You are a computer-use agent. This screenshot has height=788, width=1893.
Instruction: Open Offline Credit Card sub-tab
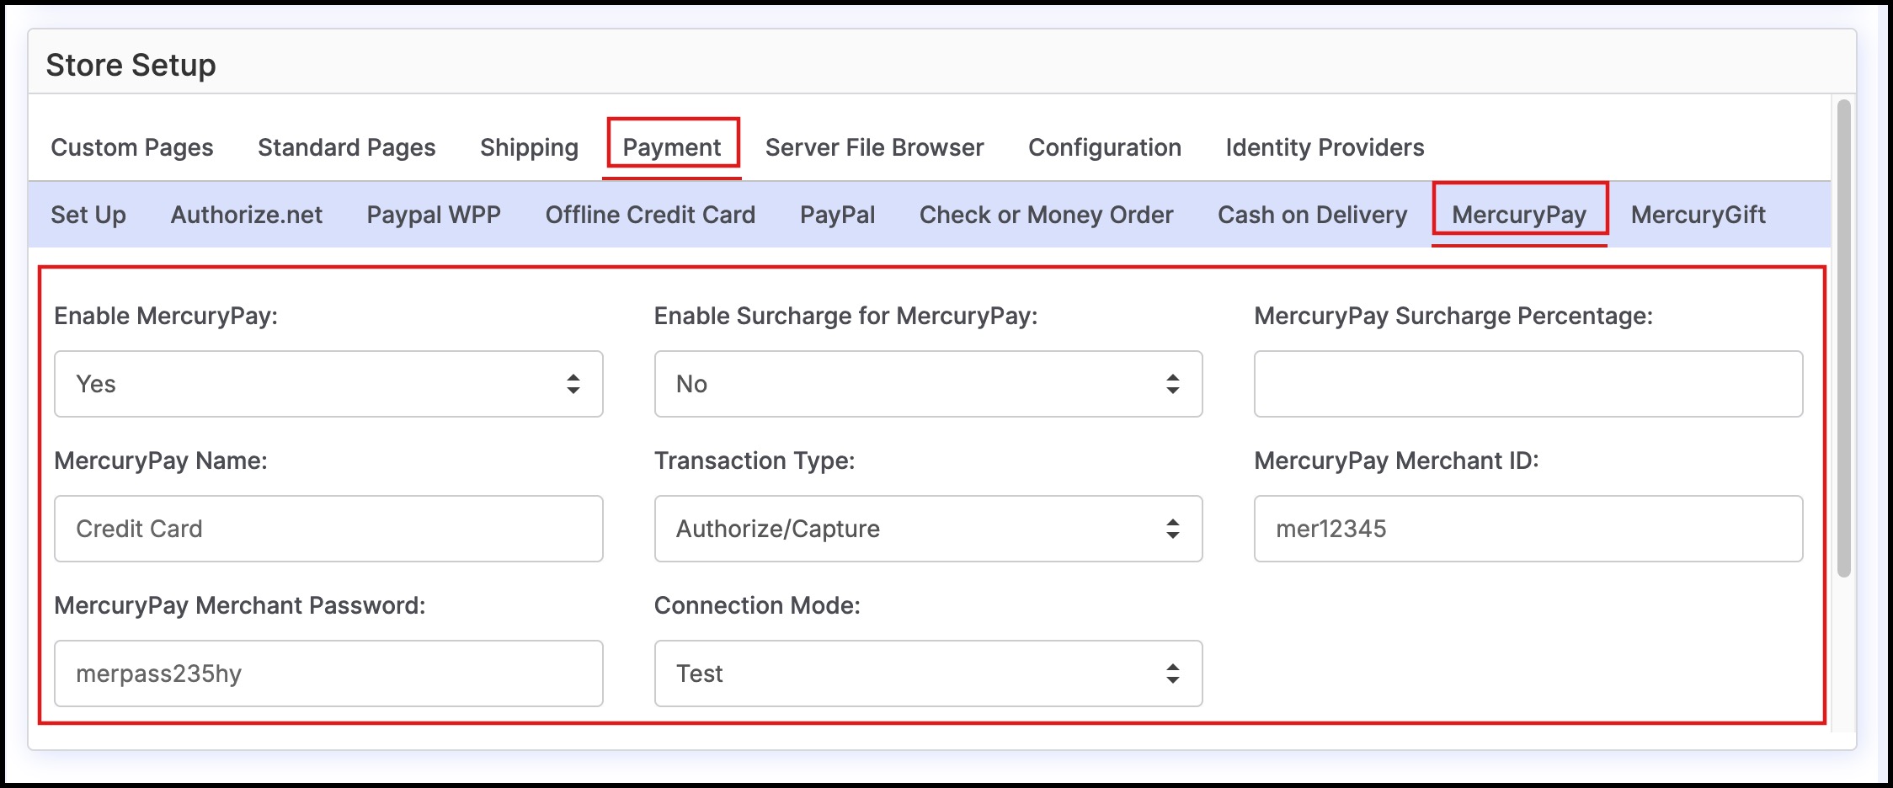(650, 215)
